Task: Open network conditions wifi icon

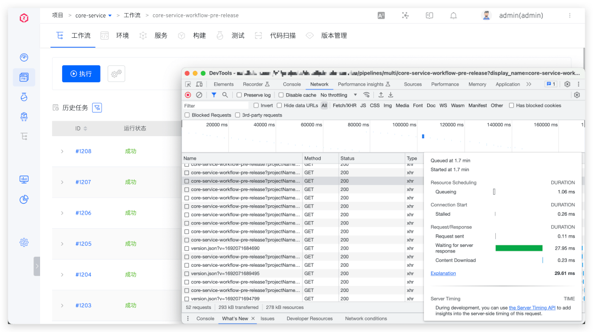Action: [x=366, y=95]
